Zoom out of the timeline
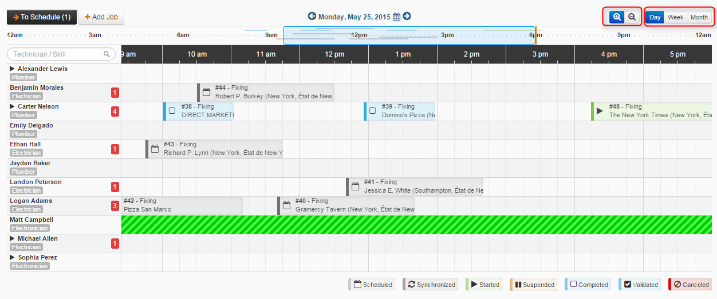Image resolution: width=717 pixels, height=299 pixels. click(x=632, y=17)
